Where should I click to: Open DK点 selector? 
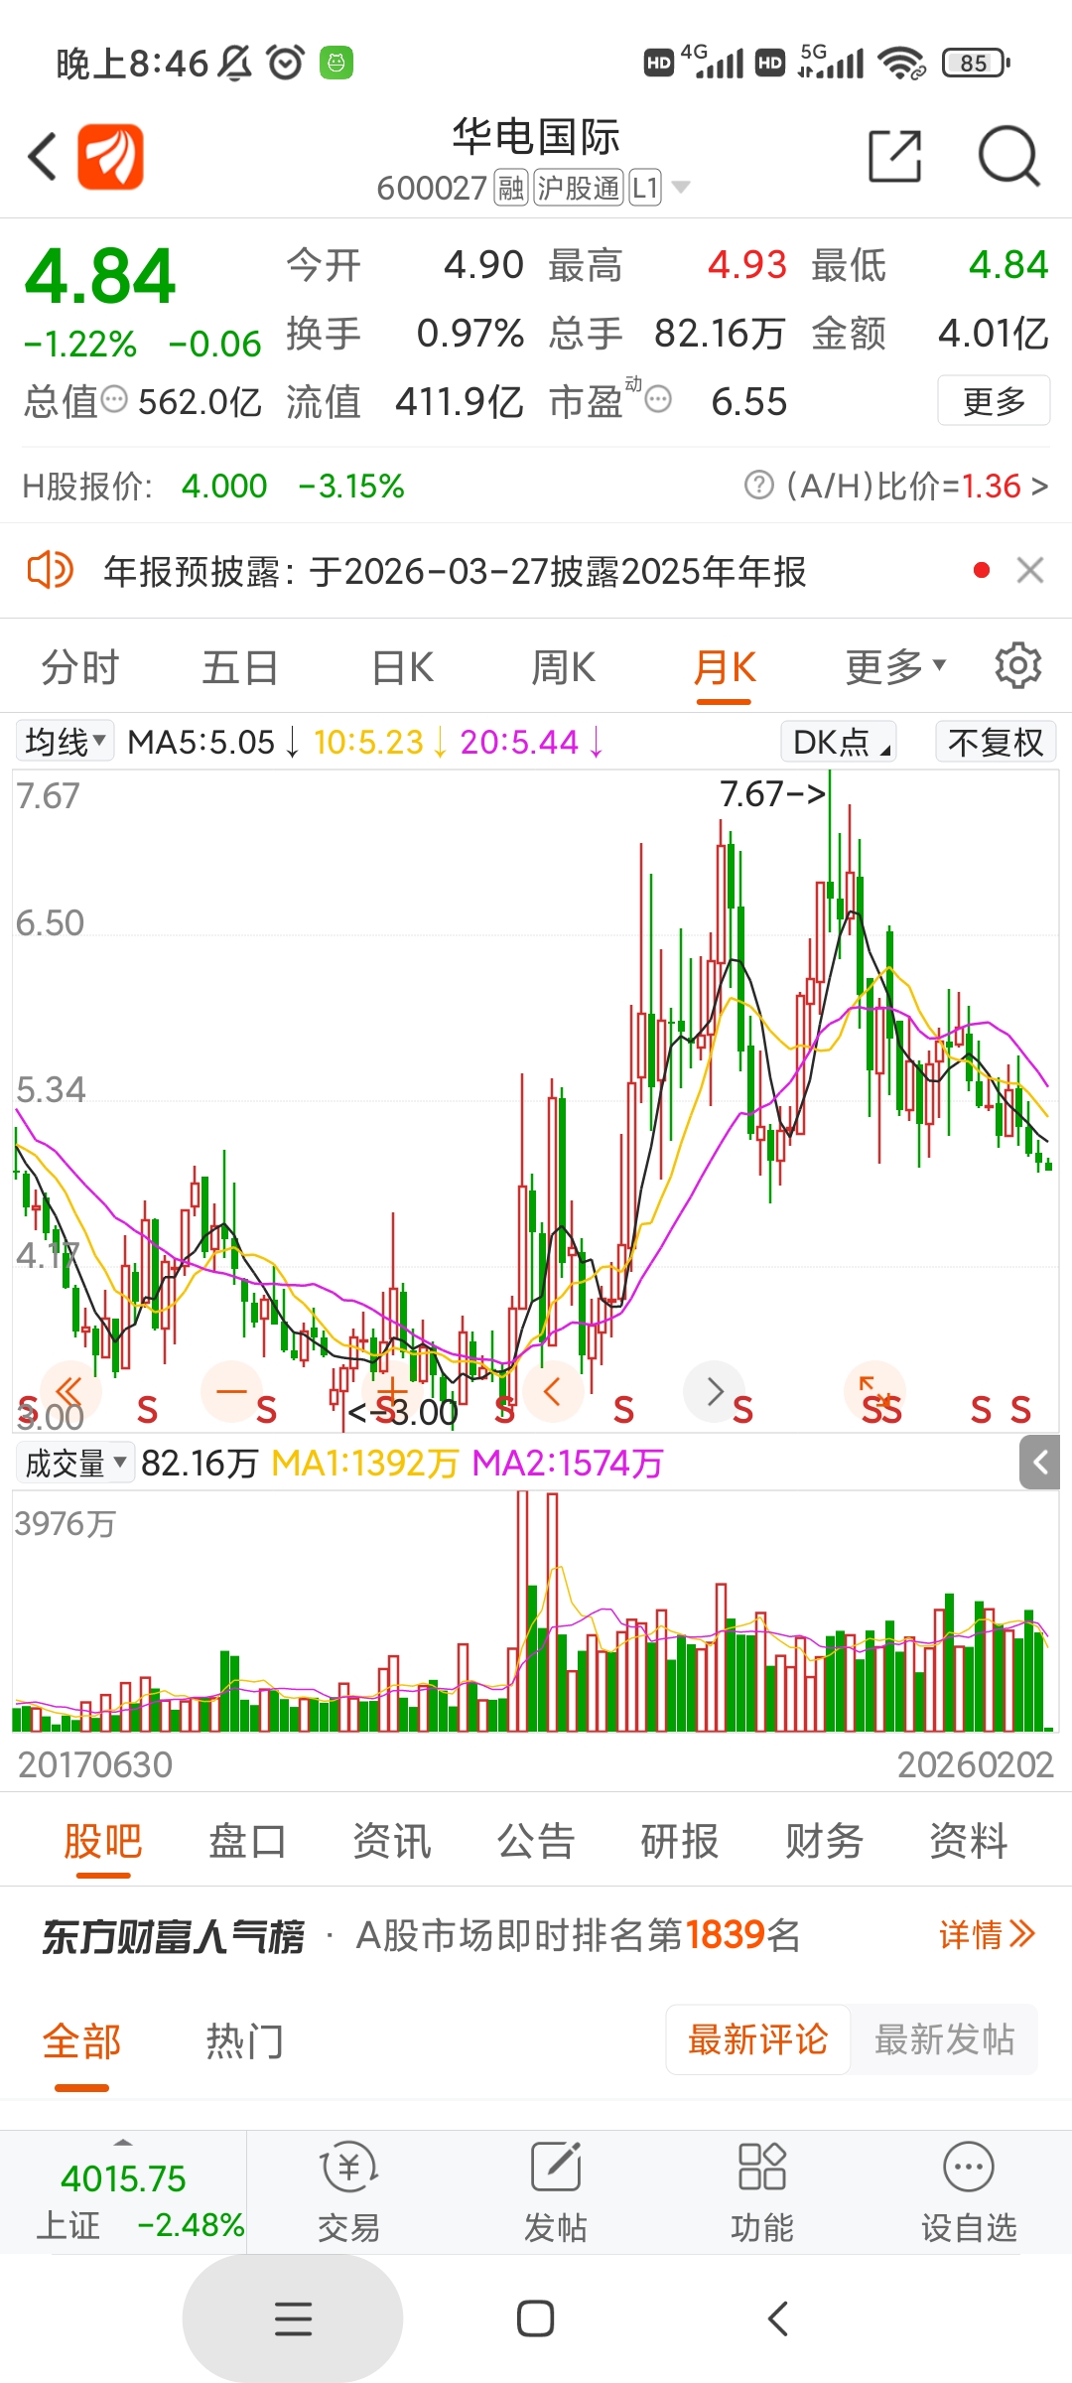point(840,742)
